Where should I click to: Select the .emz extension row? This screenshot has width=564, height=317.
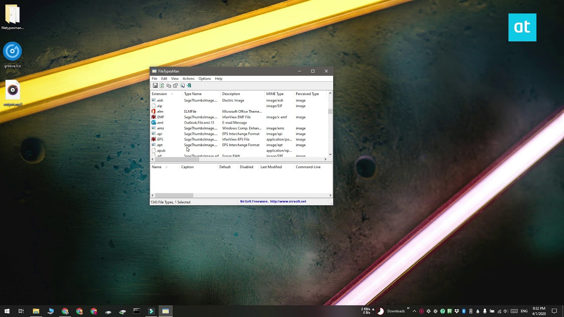coord(239,128)
